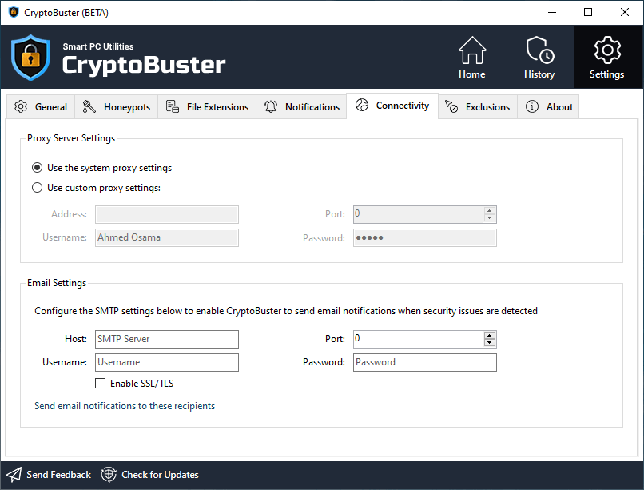Switch to the Honeypots tab

117,107
